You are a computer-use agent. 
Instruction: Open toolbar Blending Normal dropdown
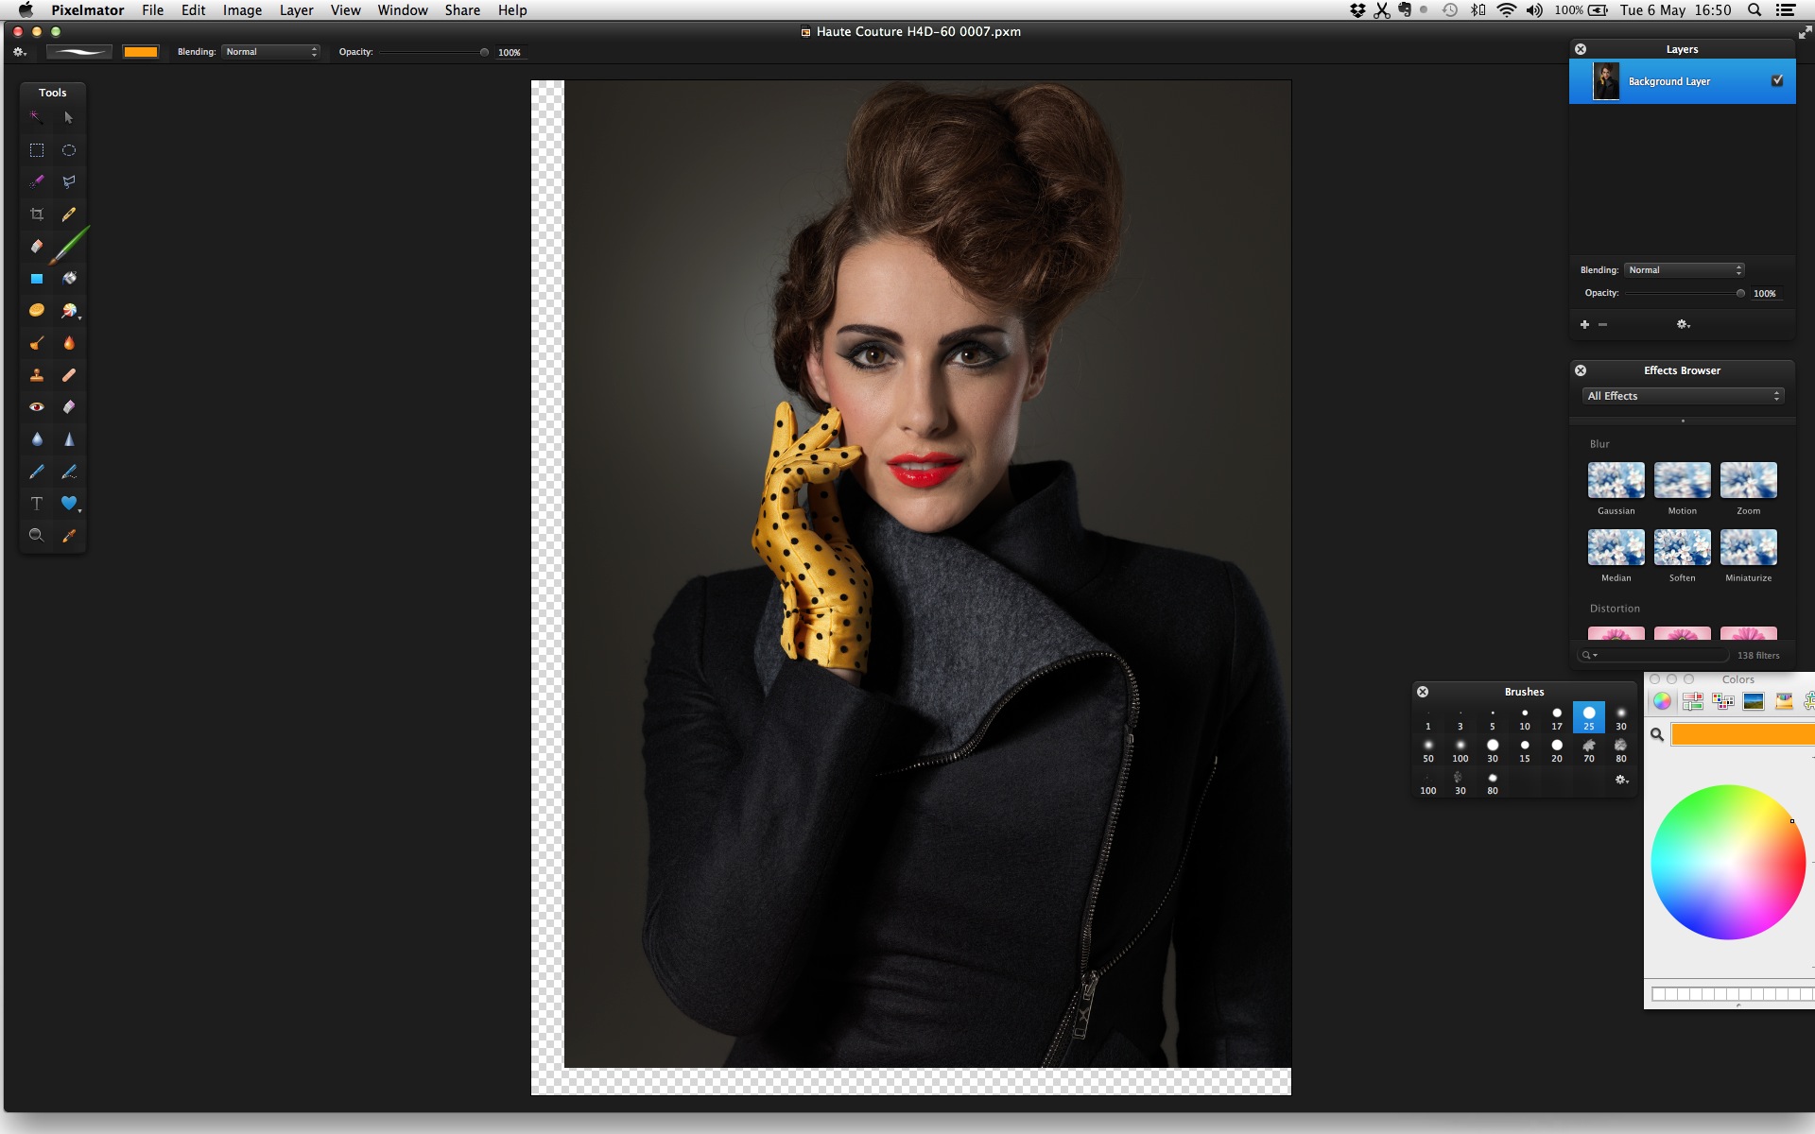270,52
